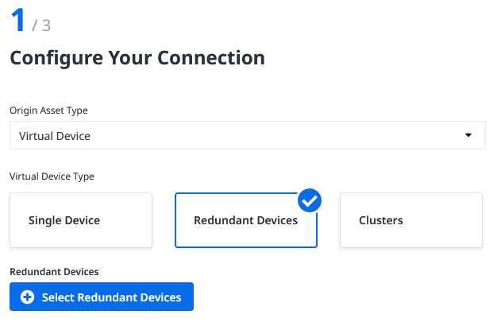The height and width of the screenshot is (330, 501).
Task: Click the caret arrow in Origin Asset Type
Action: tap(468, 135)
